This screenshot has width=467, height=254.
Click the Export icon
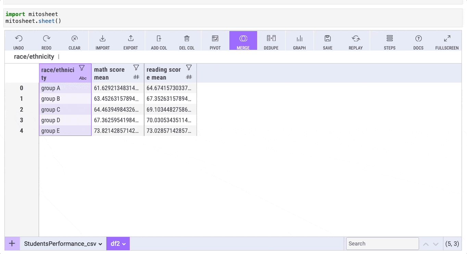pyautogui.click(x=130, y=39)
